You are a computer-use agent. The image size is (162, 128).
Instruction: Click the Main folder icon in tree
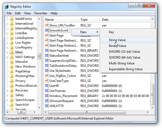click(12, 52)
